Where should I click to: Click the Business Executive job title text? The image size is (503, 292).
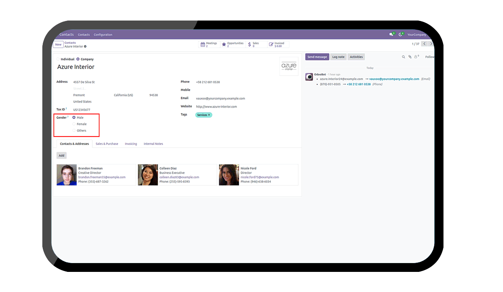point(172,173)
